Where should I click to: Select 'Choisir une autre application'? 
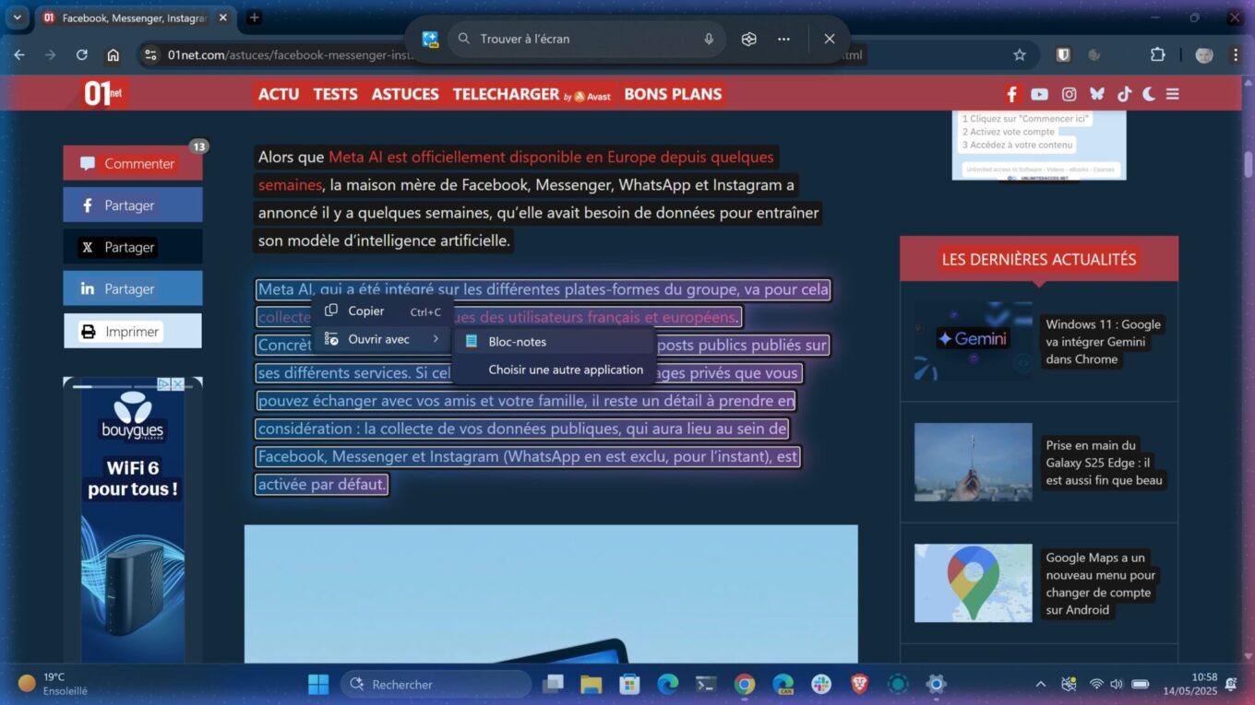coord(554,370)
